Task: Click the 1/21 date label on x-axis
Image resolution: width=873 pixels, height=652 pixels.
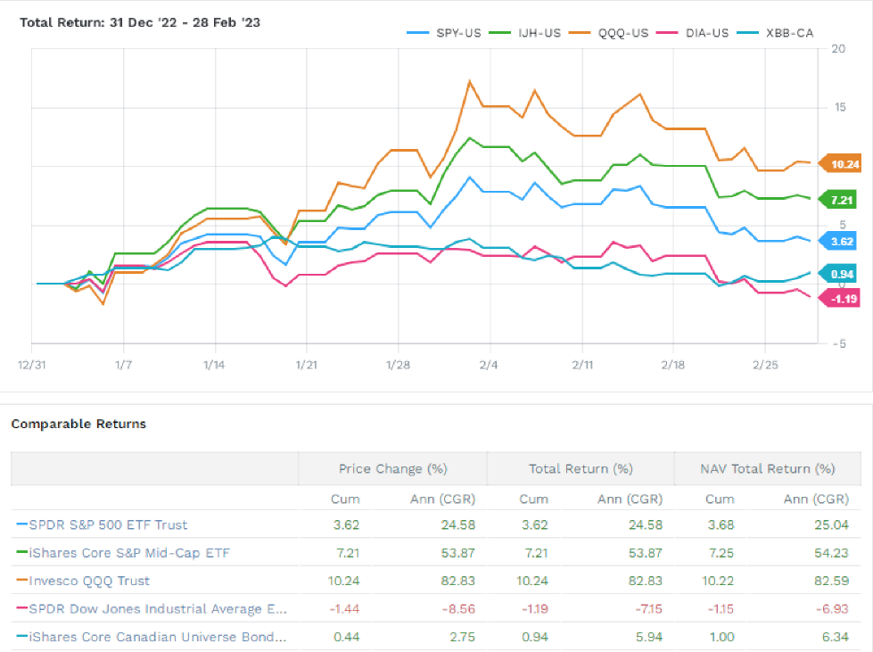Action: coord(306,365)
